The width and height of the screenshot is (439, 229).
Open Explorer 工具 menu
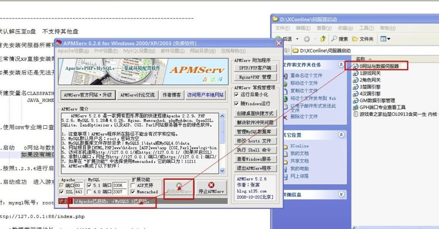click(x=367, y=28)
